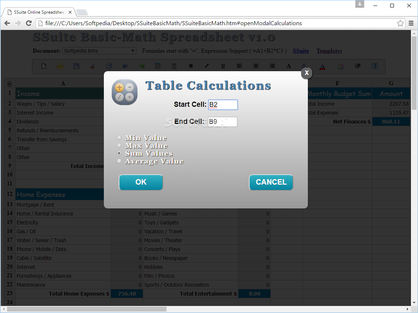Reload the page with refresh icon
The height and width of the screenshot is (313, 418).
[29, 23]
